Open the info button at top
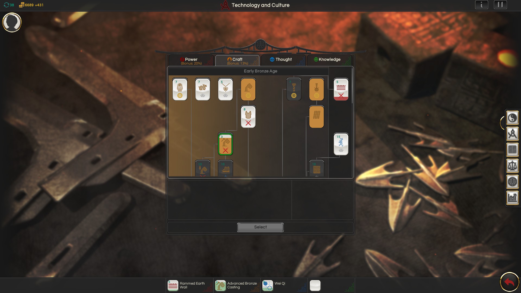The height and width of the screenshot is (293, 521). (x=481, y=5)
